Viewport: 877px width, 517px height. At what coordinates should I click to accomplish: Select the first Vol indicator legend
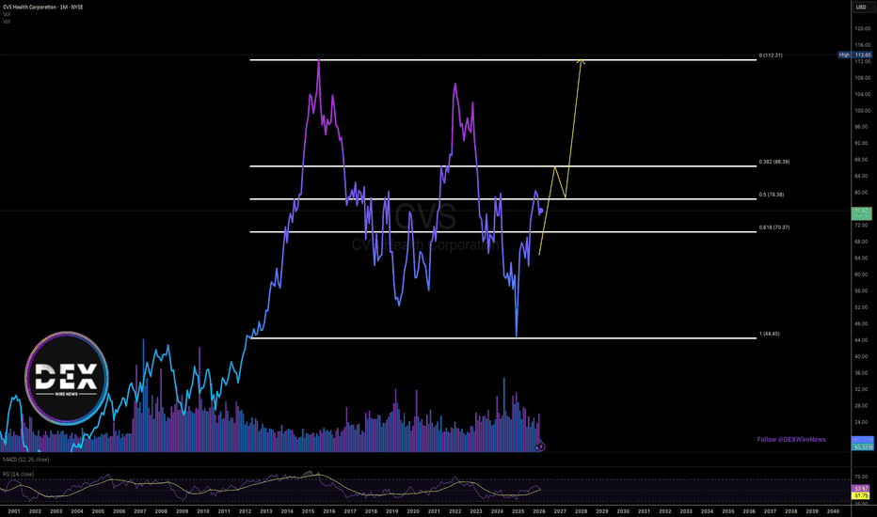(7, 14)
